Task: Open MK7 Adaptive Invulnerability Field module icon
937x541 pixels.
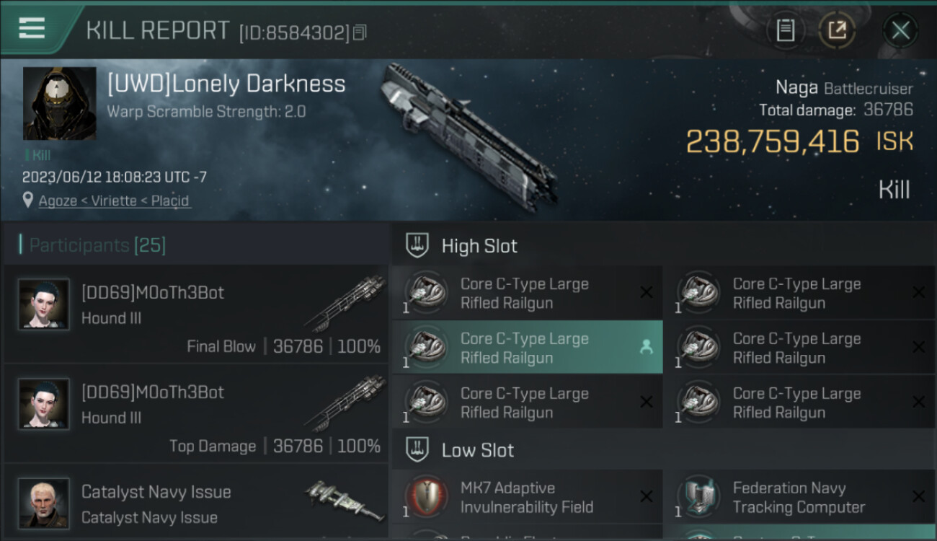Action: 426,497
